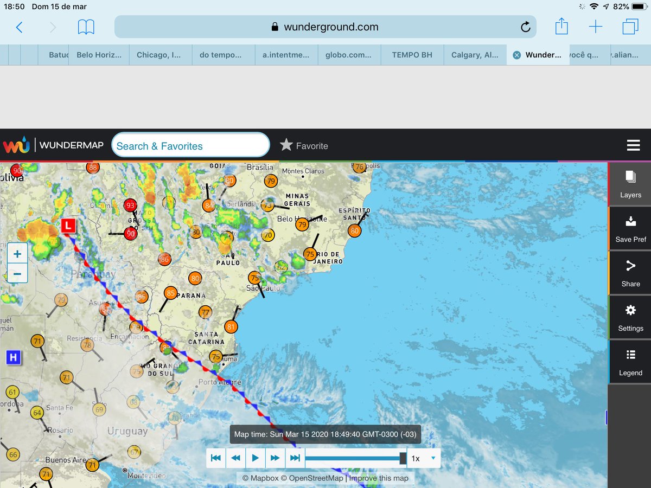
Task: Click the 93 temperature station marker
Action: point(130,206)
